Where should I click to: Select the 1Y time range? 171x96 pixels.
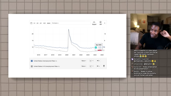tap(34, 23)
